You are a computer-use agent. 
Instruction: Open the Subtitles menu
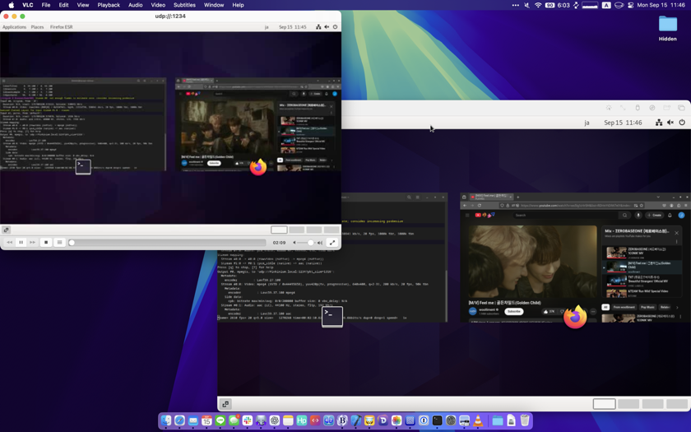184,5
